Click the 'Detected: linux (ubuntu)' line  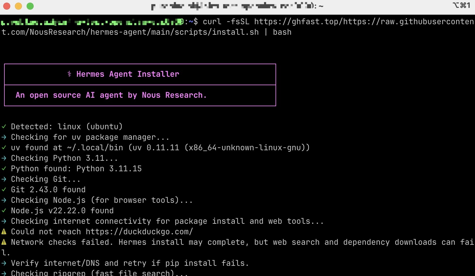(x=67, y=127)
